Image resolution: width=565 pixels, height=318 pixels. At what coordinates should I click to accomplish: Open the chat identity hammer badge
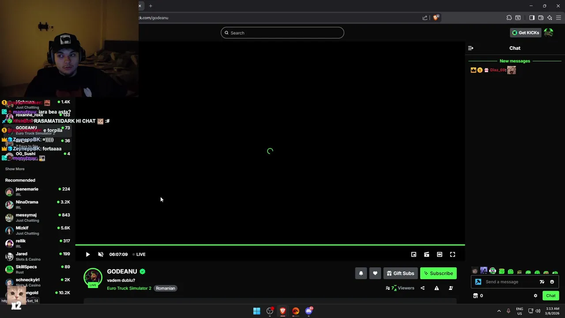point(478,282)
